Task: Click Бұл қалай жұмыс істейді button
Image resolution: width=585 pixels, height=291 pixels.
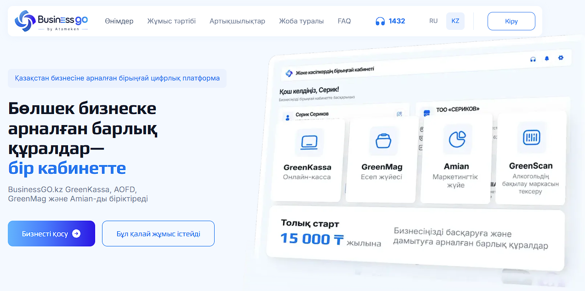Action: tap(158, 234)
